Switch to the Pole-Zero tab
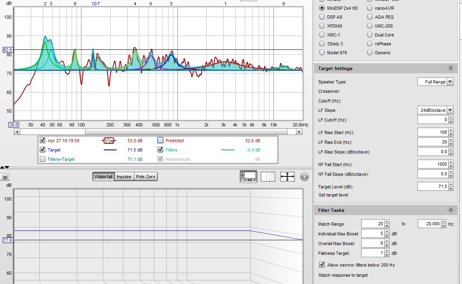The width and height of the screenshot is (462, 284). point(146,177)
